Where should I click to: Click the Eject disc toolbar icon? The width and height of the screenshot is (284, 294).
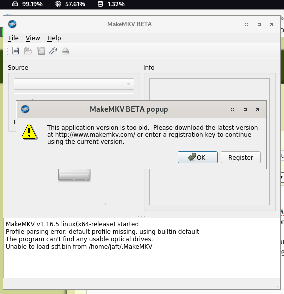pos(65,51)
